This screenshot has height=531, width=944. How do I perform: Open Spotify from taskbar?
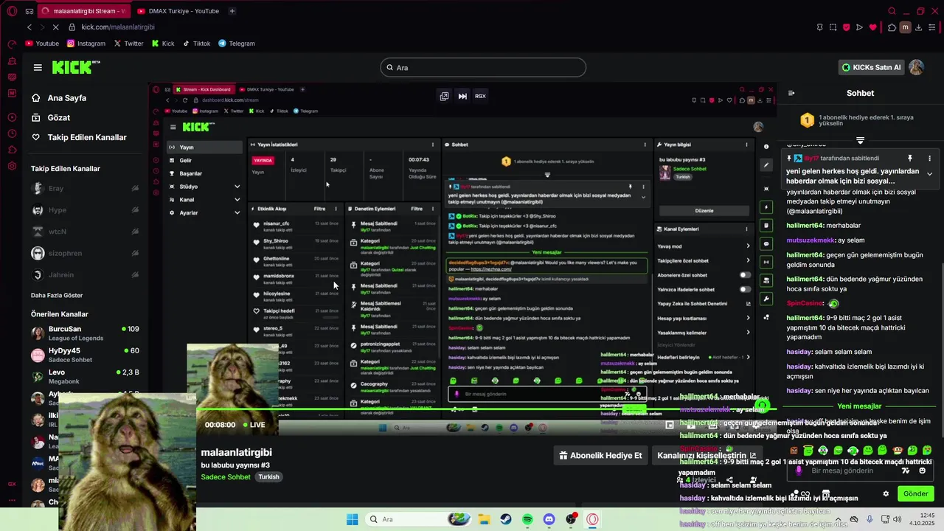[527, 519]
